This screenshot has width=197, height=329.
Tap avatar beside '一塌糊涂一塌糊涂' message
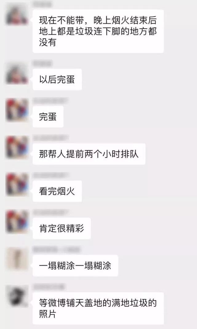17,259
